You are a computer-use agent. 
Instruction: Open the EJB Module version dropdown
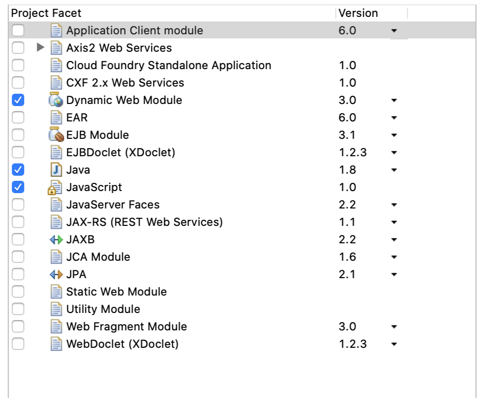[x=394, y=135]
